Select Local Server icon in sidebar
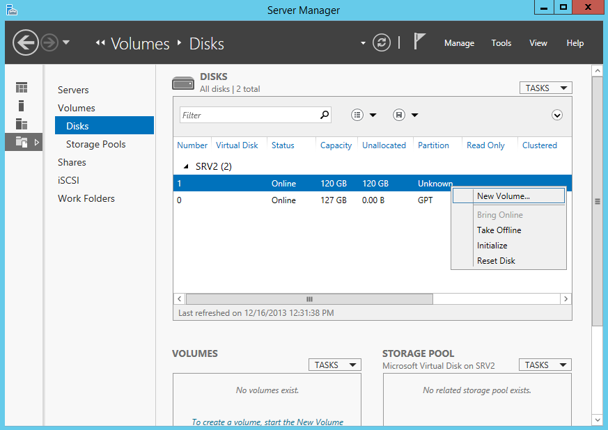This screenshot has height=430, width=608. tap(22, 106)
